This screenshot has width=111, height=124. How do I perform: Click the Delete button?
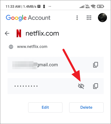pos(86,107)
